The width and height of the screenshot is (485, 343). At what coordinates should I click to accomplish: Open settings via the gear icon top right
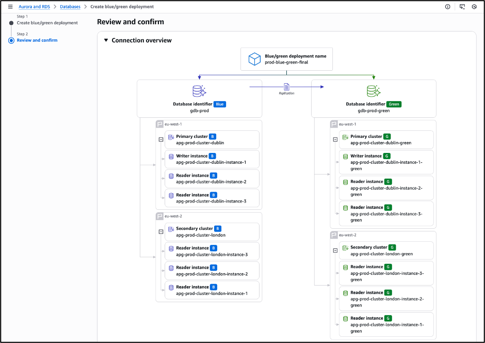[475, 7]
